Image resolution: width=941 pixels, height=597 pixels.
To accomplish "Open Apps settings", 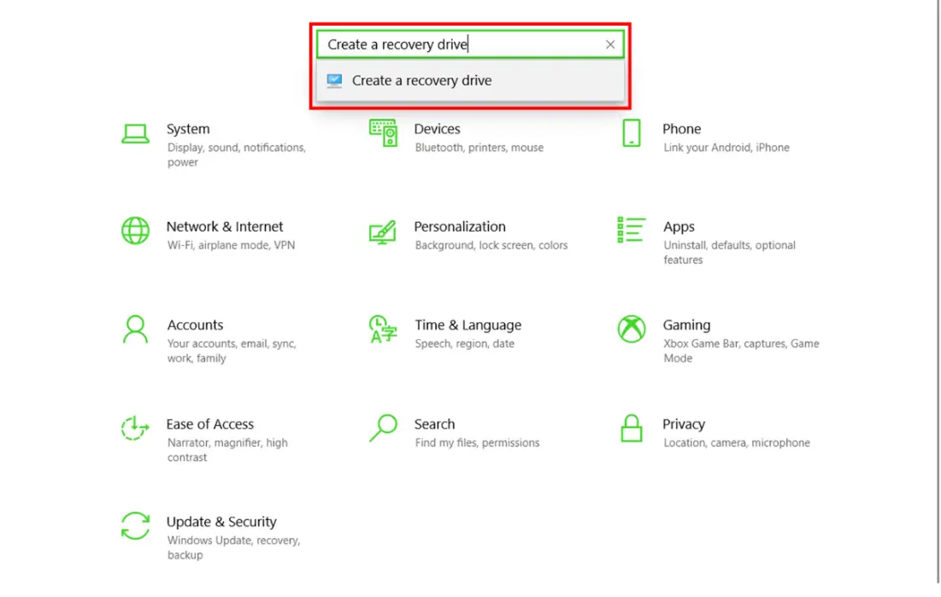I will click(x=679, y=226).
